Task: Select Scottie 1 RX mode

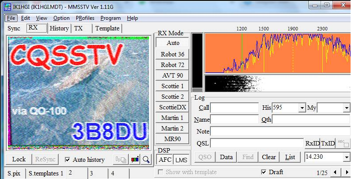Action: click(172, 86)
